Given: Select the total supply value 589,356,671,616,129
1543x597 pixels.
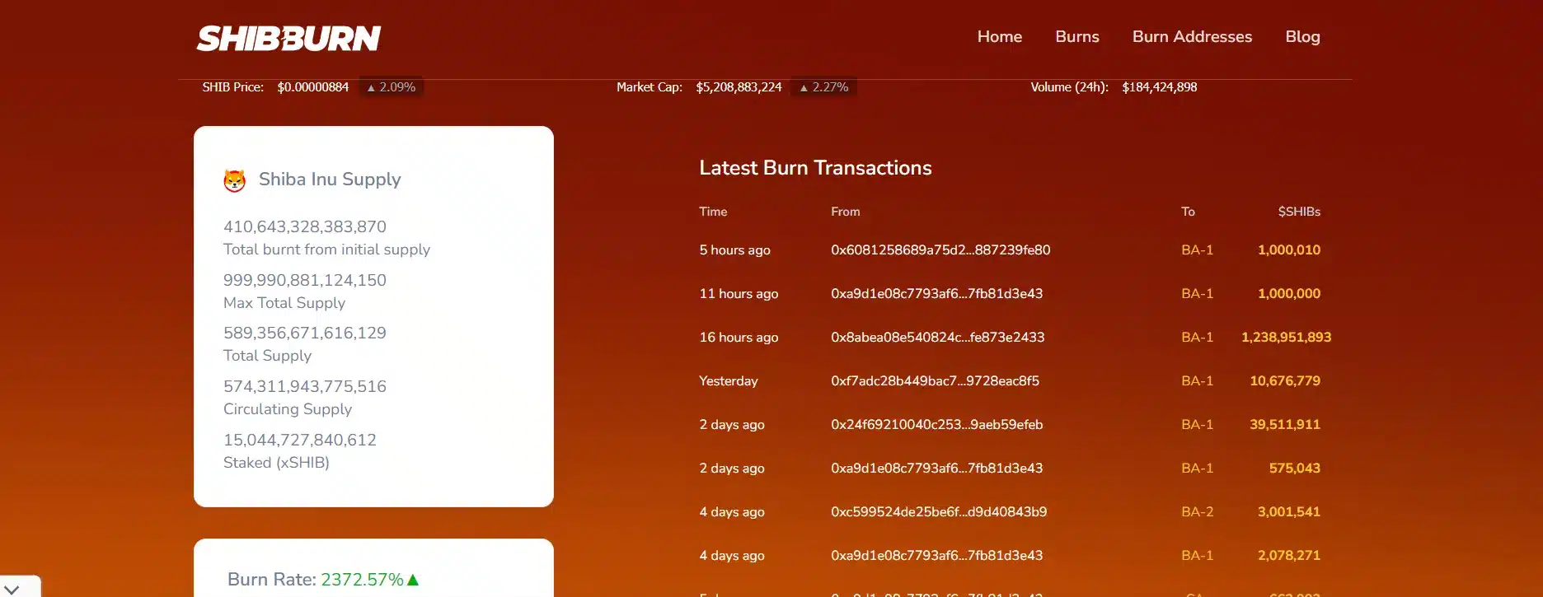Looking at the screenshot, I should (305, 333).
